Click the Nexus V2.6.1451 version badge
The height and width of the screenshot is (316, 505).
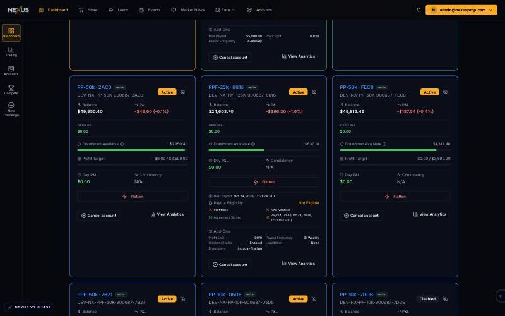pyautogui.click(x=29, y=307)
